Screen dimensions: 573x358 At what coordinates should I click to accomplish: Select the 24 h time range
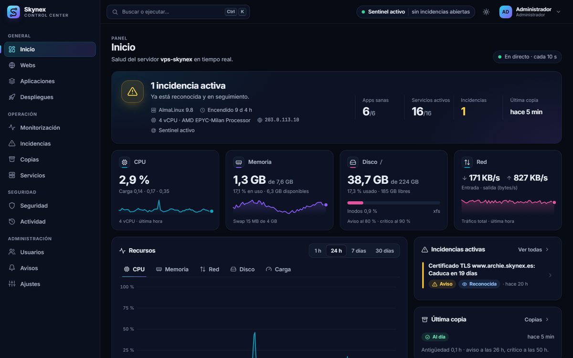click(336, 251)
